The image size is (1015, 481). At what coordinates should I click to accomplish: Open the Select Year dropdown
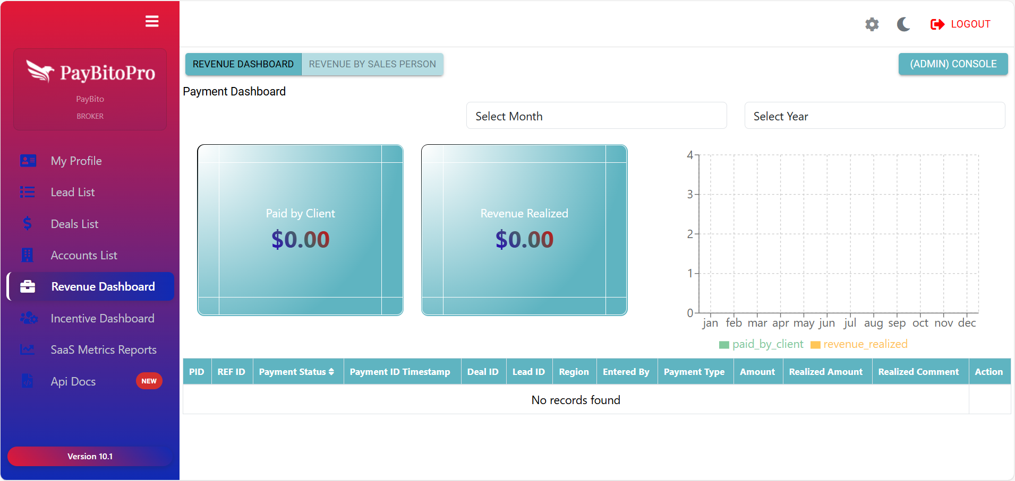874,116
